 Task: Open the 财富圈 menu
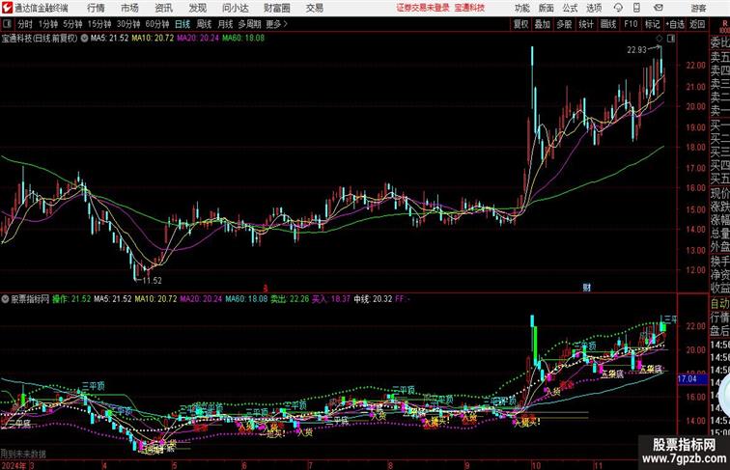click(276, 8)
